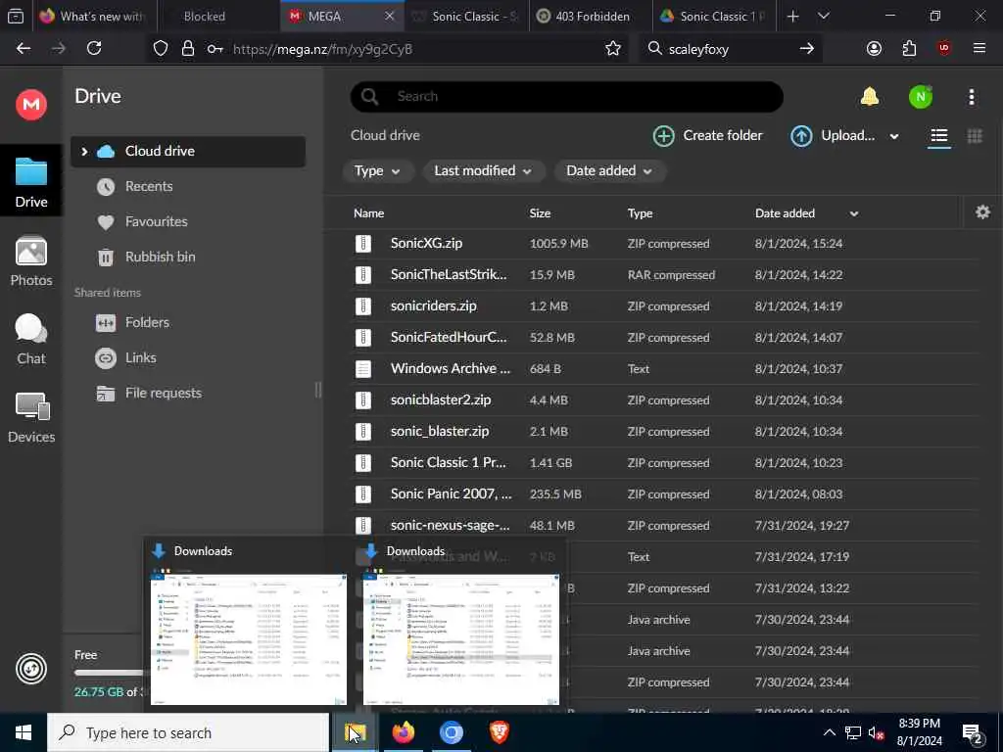The image size is (1003, 752).
Task: Open the notifications bell in MEGA
Action: pyautogui.click(x=870, y=97)
